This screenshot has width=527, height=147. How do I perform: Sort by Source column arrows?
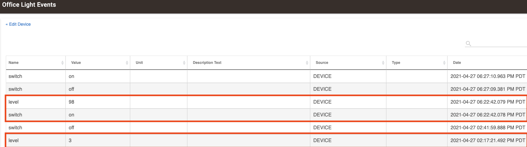pyautogui.click(x=383, y=63)
